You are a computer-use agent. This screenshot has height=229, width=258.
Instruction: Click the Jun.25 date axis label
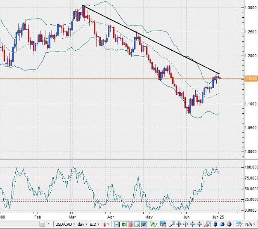(x=218, y=217)
